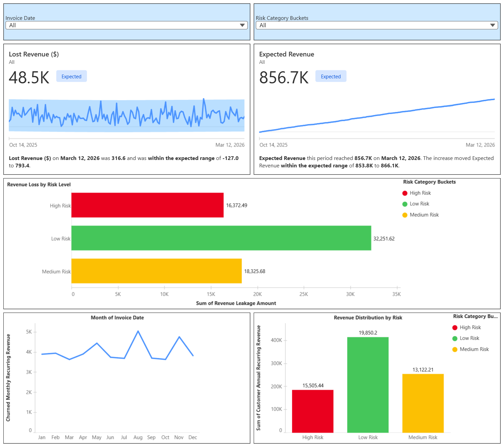
Task: Click the Lost Revenue sparkline chart
Action: (x=127, y=115)
